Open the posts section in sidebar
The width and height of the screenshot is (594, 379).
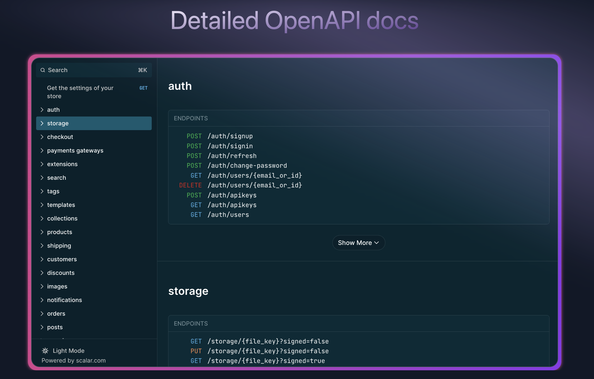click(94, 327)
